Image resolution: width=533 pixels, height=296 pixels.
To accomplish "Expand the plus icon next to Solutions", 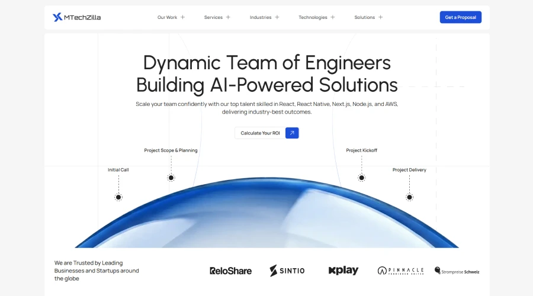I will click(x=380, y=17).
